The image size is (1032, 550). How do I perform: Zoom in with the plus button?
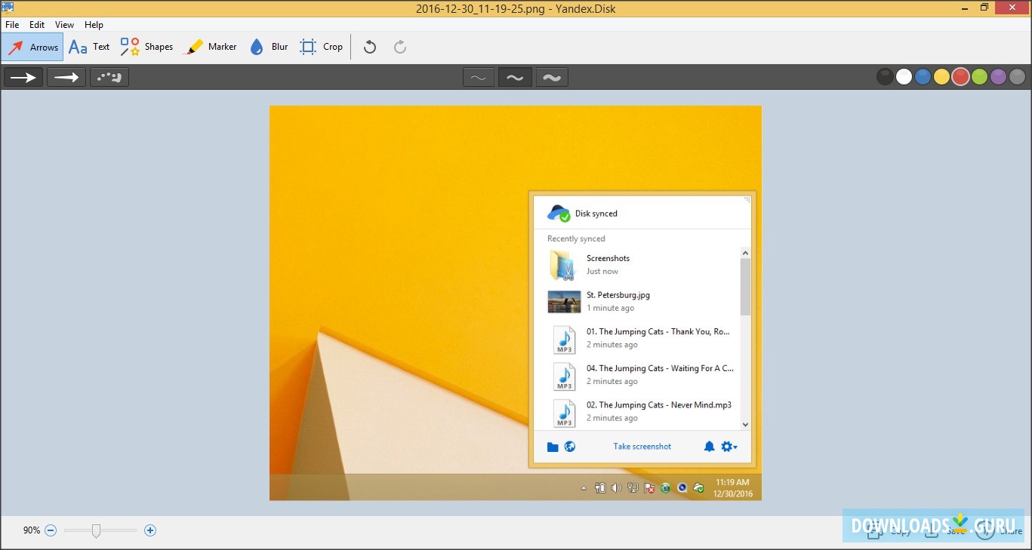tap(150, 530)
